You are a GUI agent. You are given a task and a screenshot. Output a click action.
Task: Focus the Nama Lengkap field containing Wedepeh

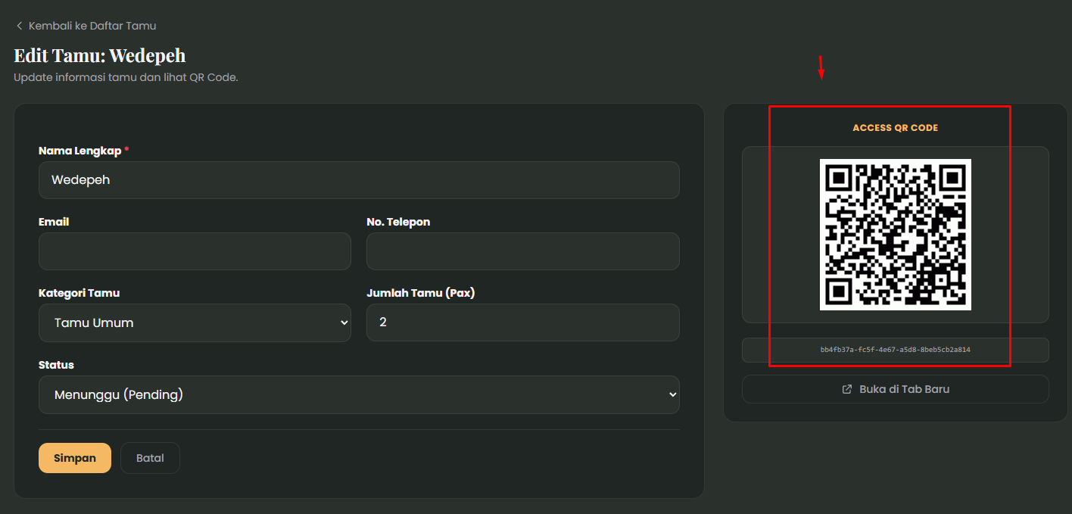tap(358, 180)
